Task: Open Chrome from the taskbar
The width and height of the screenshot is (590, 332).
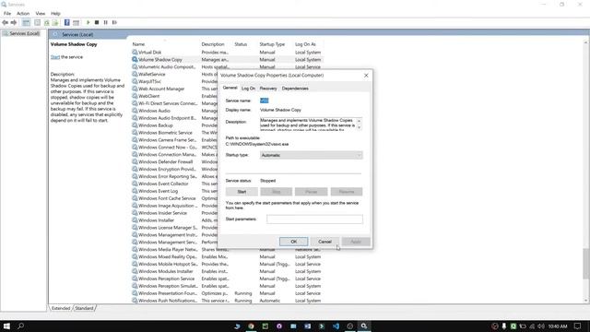Action: 251,326
